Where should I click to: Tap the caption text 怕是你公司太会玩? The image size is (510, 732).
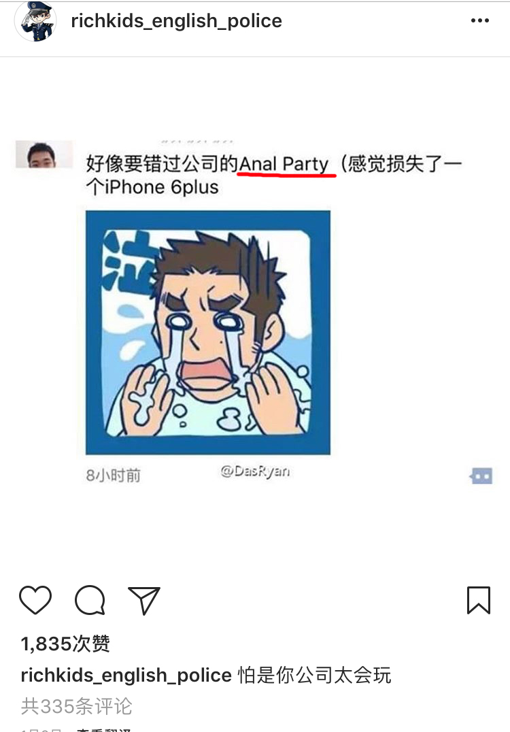tap(314, 676)
